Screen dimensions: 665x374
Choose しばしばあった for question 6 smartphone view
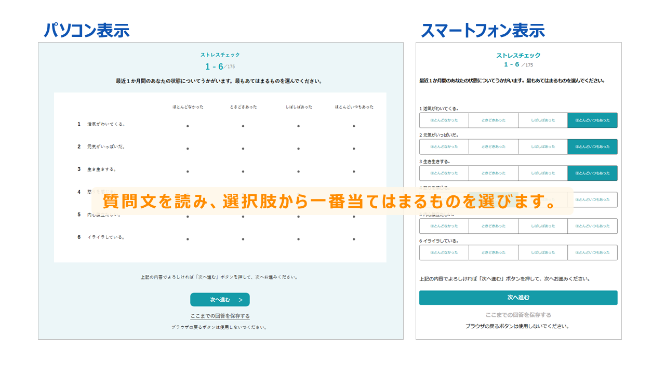tap(543, 252)
